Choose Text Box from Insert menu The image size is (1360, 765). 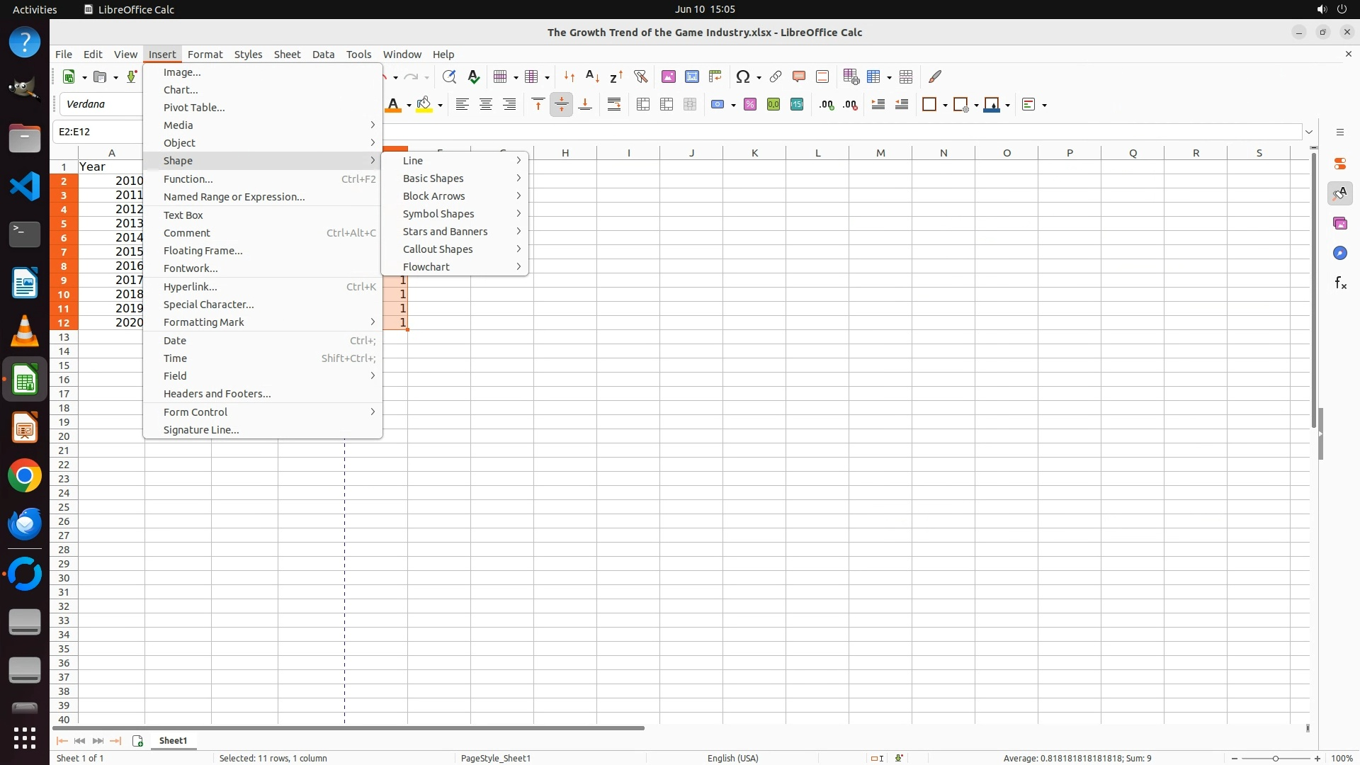click(183, 215)
